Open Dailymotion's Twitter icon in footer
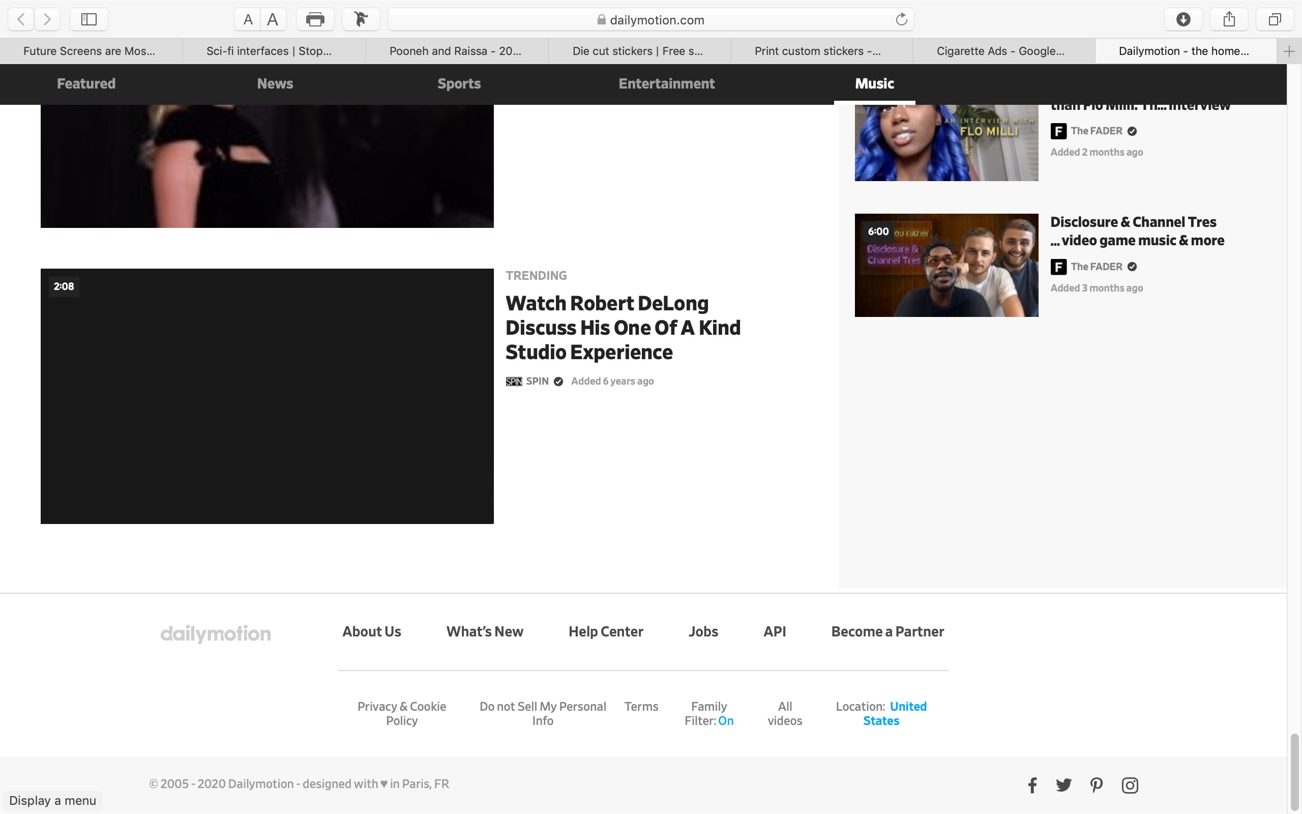The height and width of the screenshot is (814, 1302). tap(1063, 785)
